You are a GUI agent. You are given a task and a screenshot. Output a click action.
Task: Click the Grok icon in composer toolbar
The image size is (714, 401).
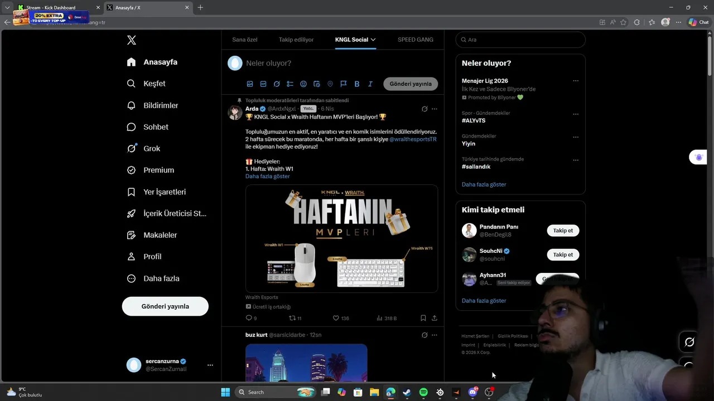pos(277,84)
